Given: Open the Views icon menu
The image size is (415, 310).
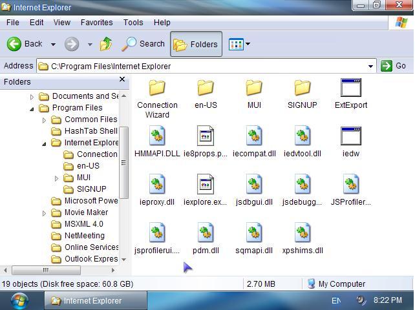Looking at the screenshot, I should tap(236, 44).
